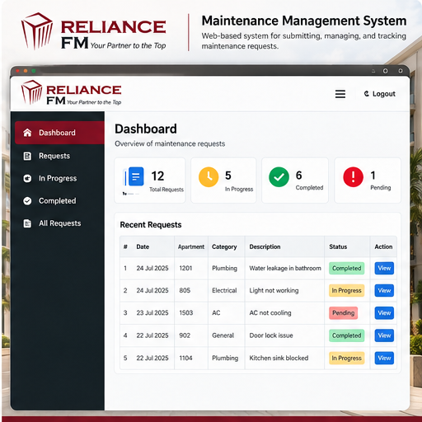Click the Logout link
Screen dimensions: 422x422
coord(380,94)
